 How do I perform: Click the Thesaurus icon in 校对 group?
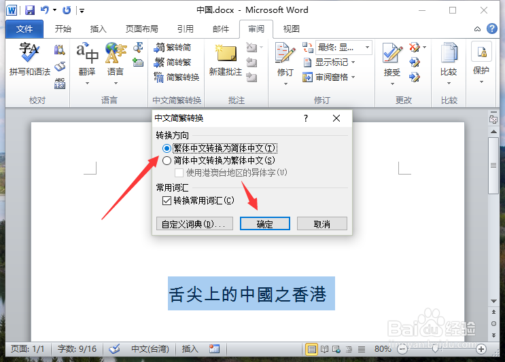[60, 67]
